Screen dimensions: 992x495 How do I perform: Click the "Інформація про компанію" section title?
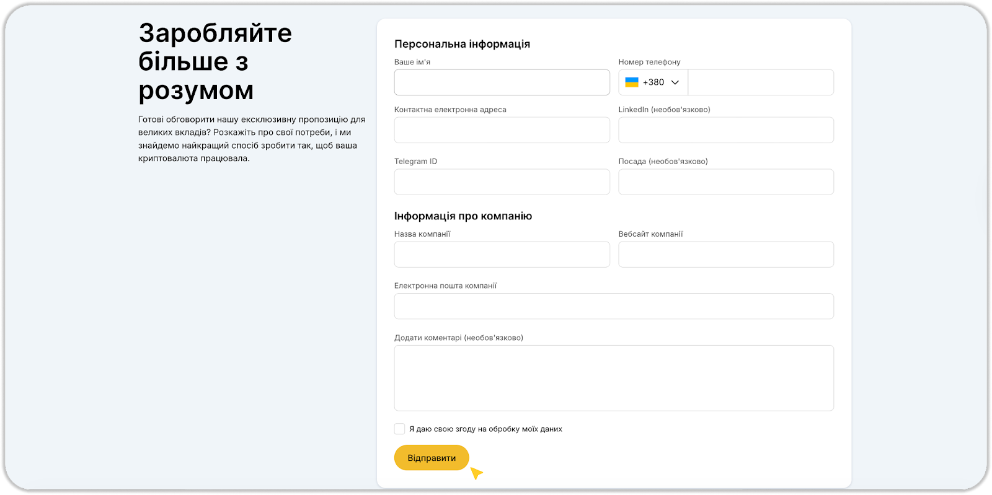463,216
